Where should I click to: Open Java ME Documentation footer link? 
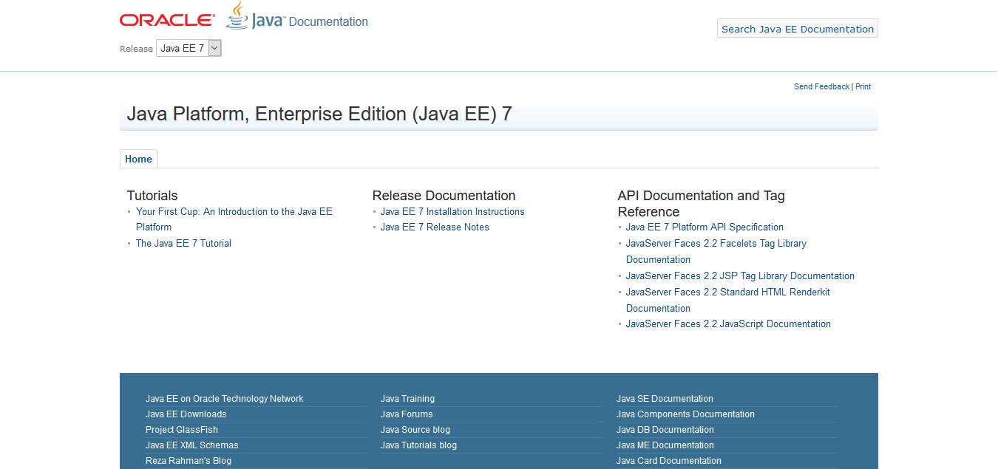[665, 445]
